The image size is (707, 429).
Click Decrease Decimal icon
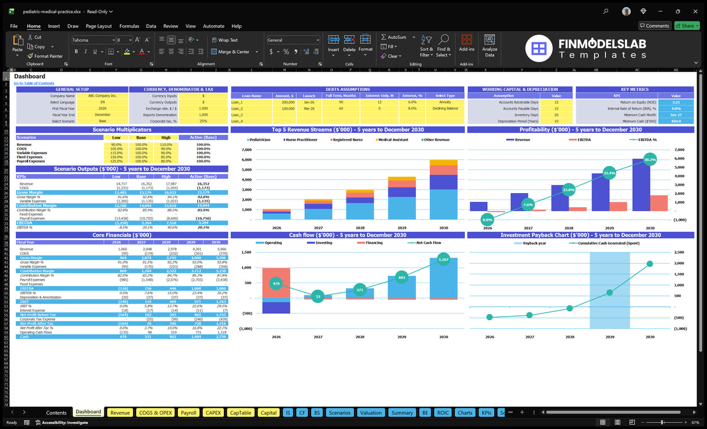[315, 51]
